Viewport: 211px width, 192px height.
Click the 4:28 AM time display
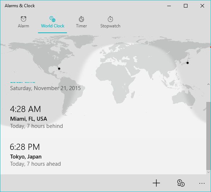(x=25, y=109)
